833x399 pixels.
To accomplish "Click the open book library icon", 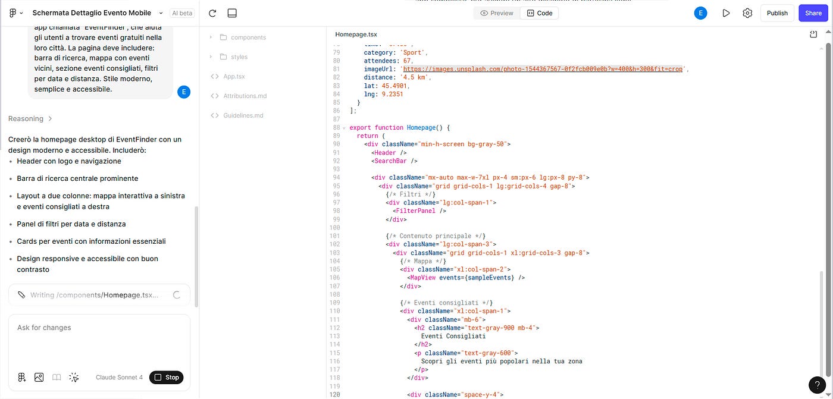I will tap(57, 377).
